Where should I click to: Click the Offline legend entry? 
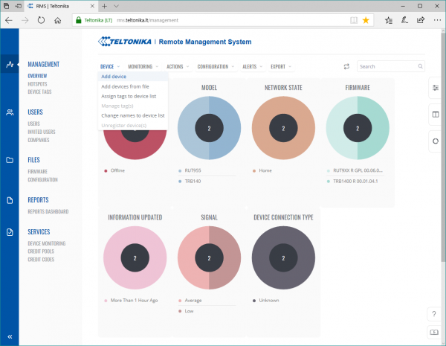coord(114,170)
